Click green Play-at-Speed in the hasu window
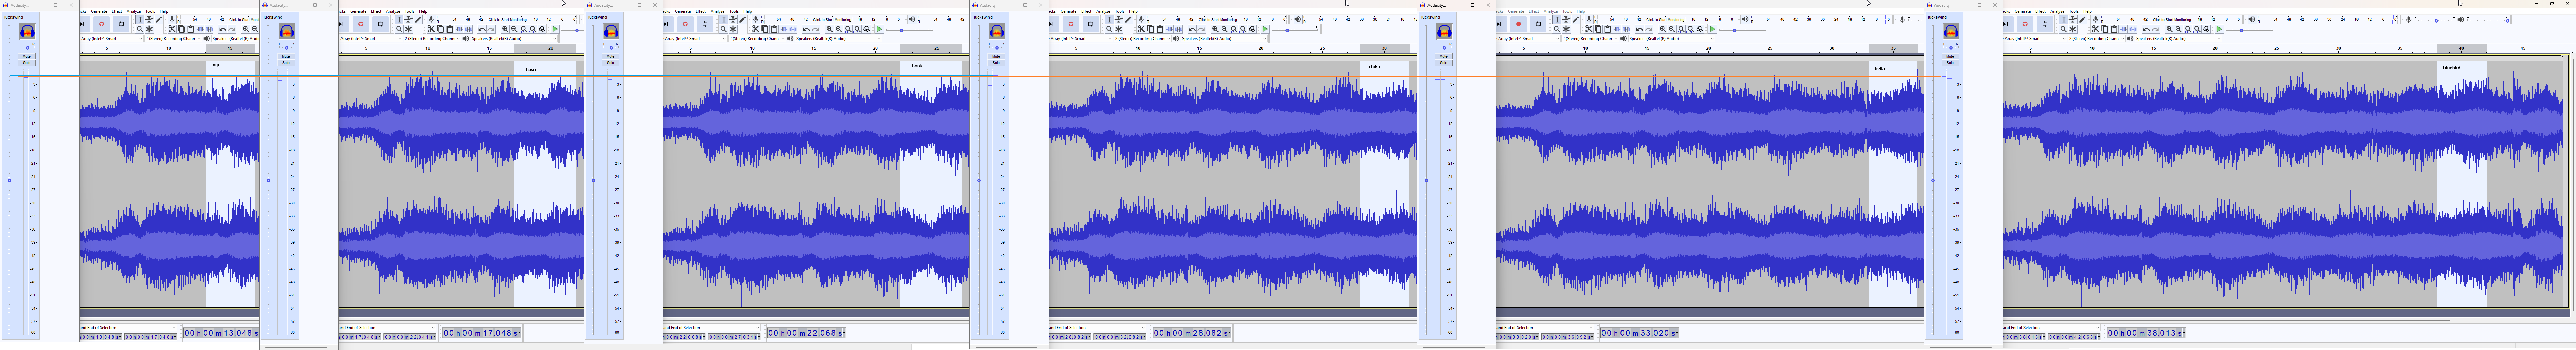The height and width of the screenshot is (350, 2576). [x=555, y=29]
